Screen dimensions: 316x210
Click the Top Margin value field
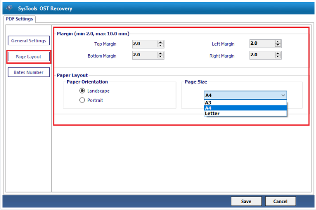pos(145,44)
